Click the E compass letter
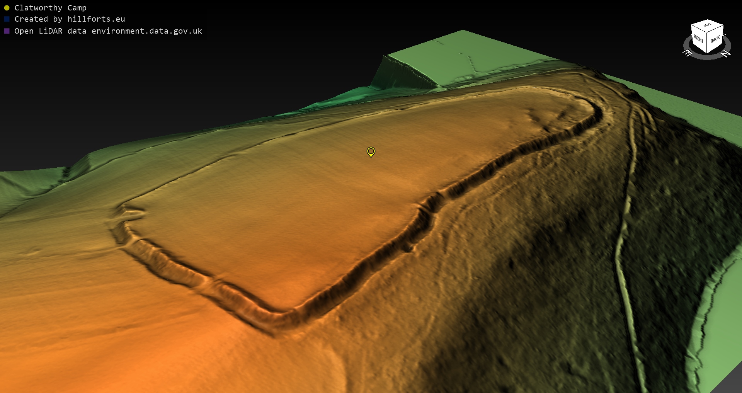This screenshot has width=742, height=393. tap(688, 53)
